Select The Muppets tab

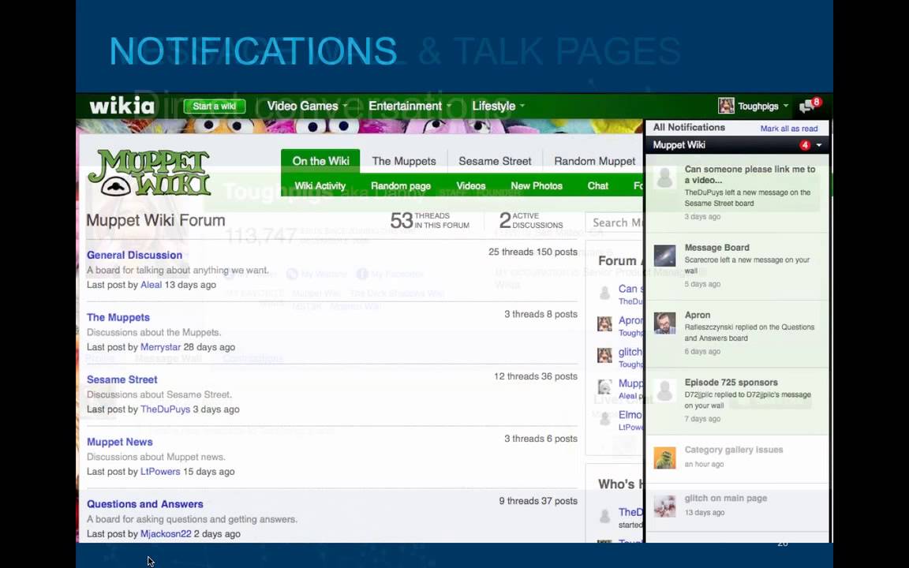(404, 161)
